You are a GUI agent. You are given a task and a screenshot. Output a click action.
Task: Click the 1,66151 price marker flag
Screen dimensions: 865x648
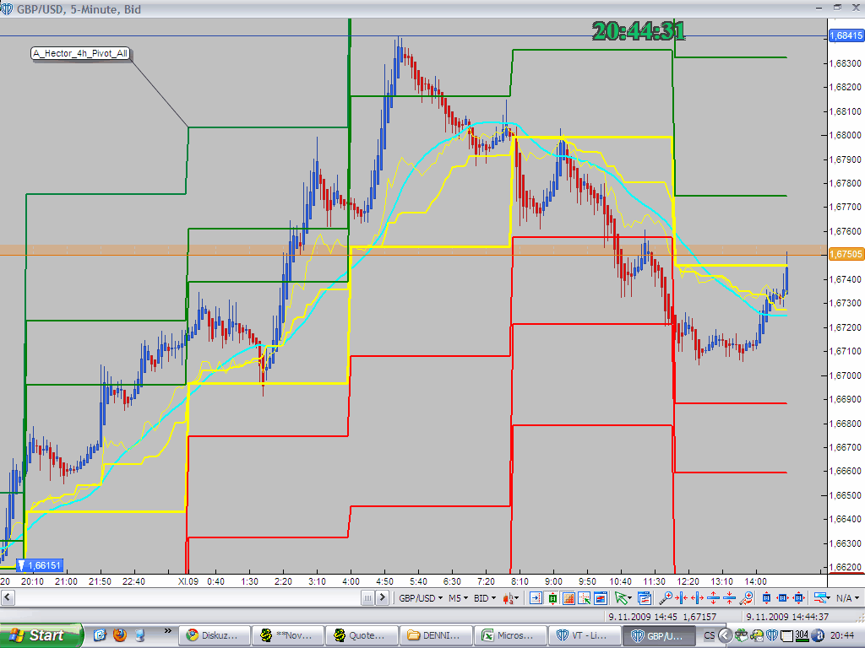click(40, 565)
